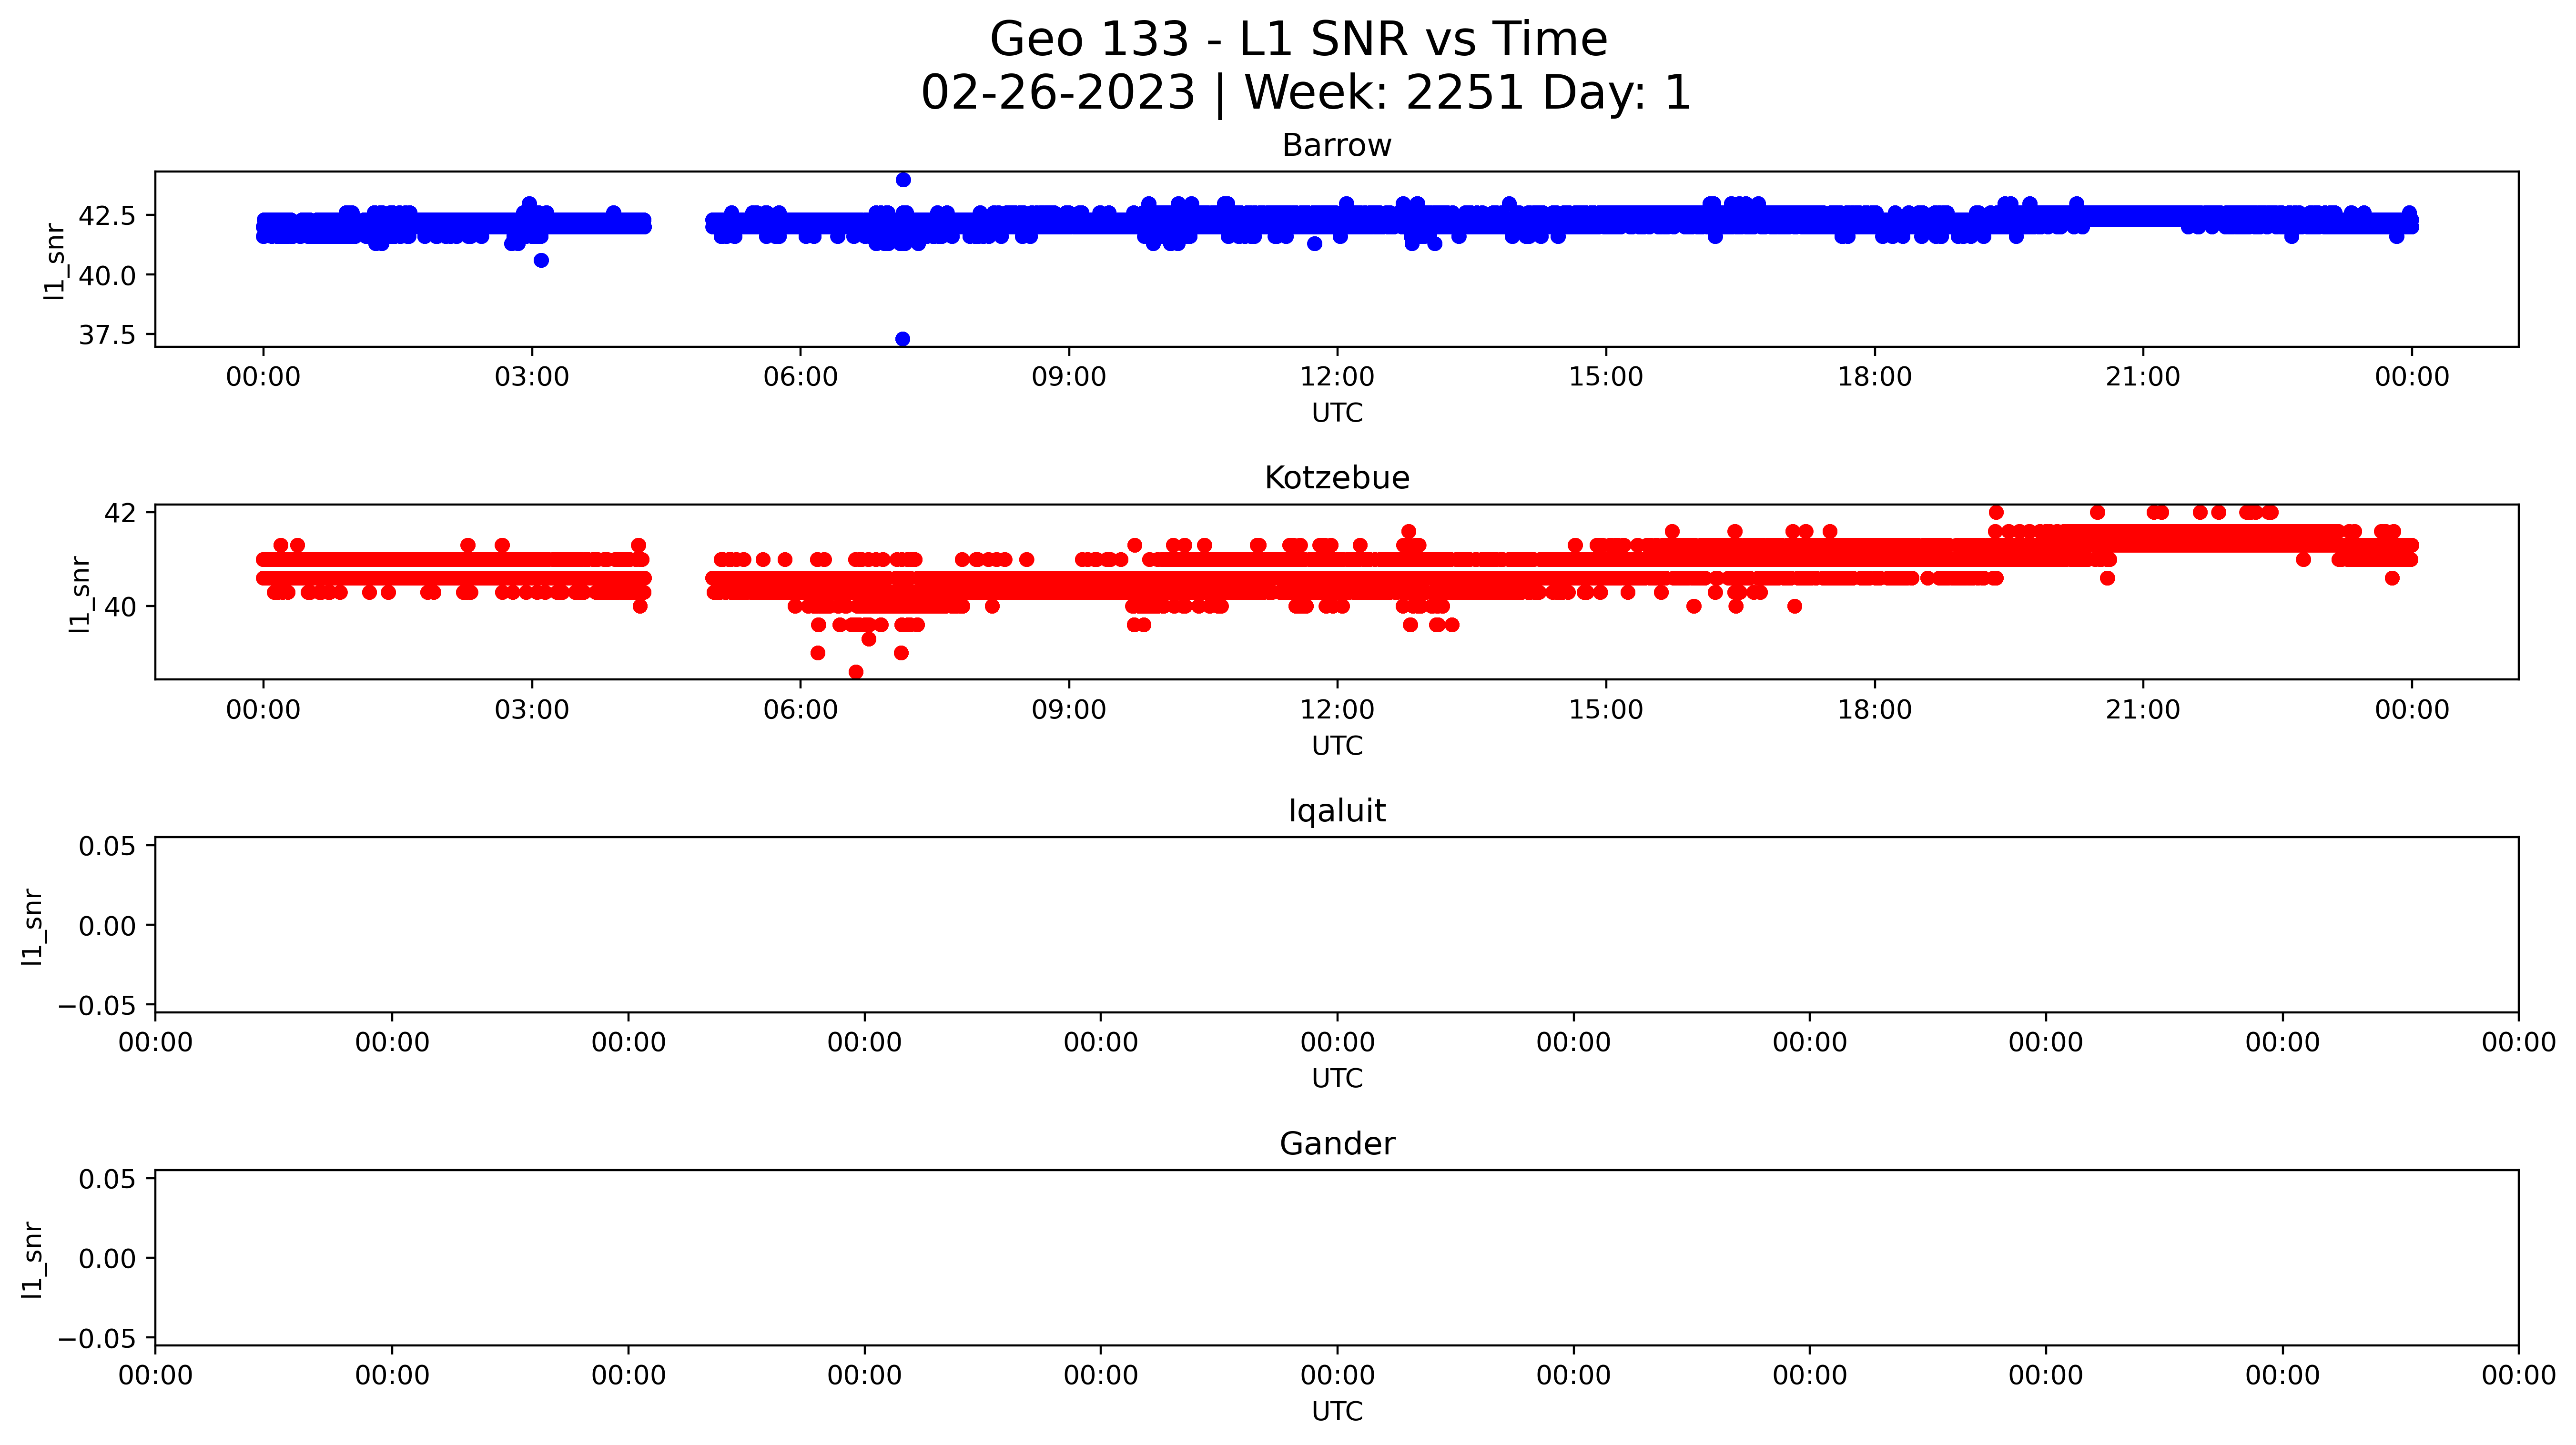
Task: Click the isolated blue point below 03:00 cluster
Action: point(541,260)
